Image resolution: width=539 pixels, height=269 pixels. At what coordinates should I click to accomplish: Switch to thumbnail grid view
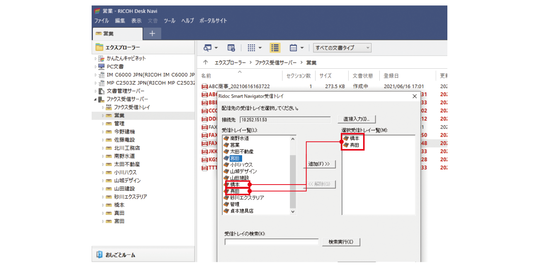click(251, 48)
